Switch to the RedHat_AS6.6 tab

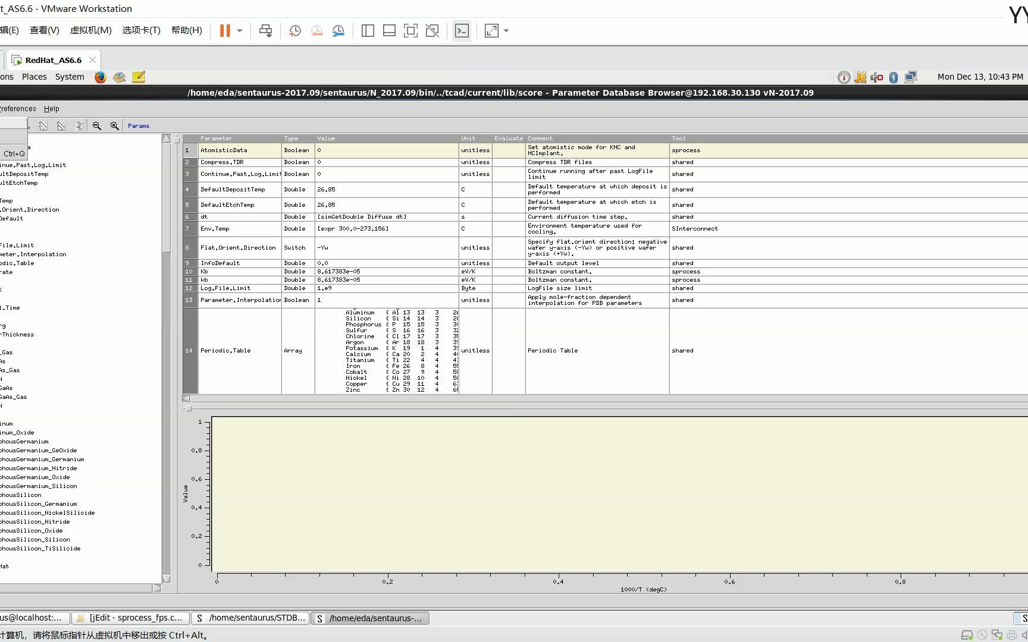[53, 60]
